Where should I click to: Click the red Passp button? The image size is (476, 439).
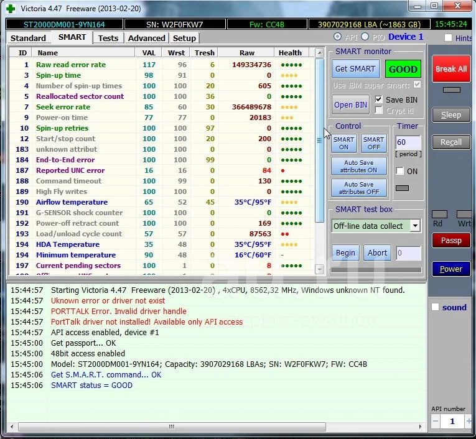[451, 240]
